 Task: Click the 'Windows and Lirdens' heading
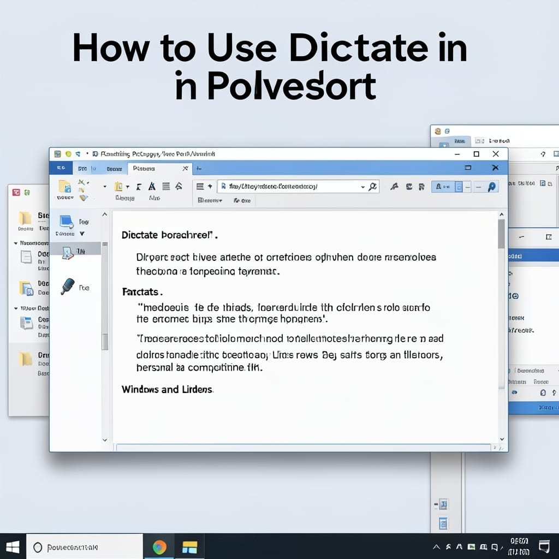pyautogui.click(x=167, y=389)
